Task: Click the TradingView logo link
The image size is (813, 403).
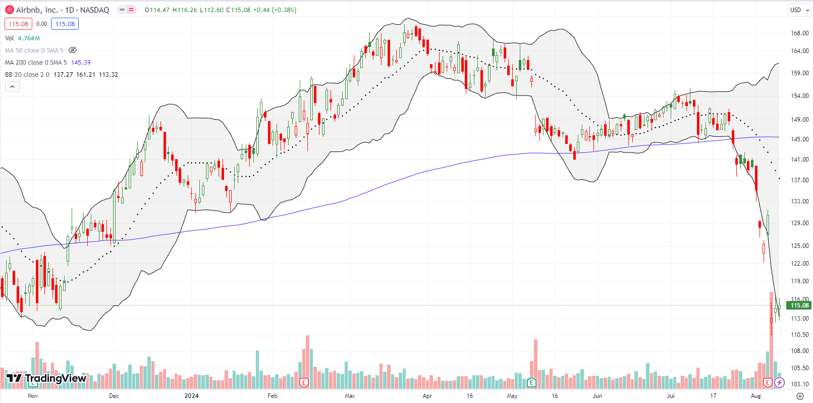Action: (x=46, y=378)
